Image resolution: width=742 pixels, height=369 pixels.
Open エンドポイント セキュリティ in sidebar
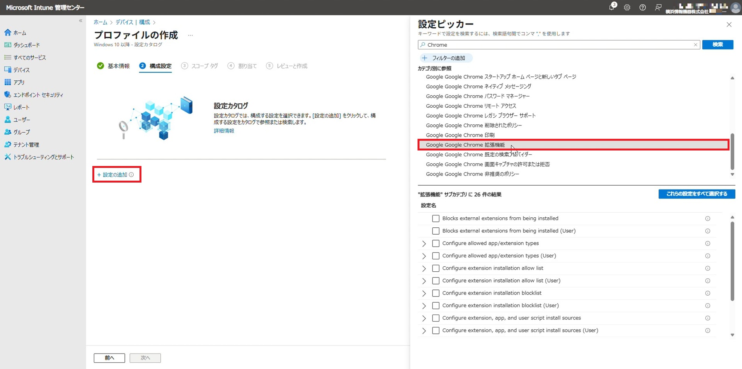38,95
